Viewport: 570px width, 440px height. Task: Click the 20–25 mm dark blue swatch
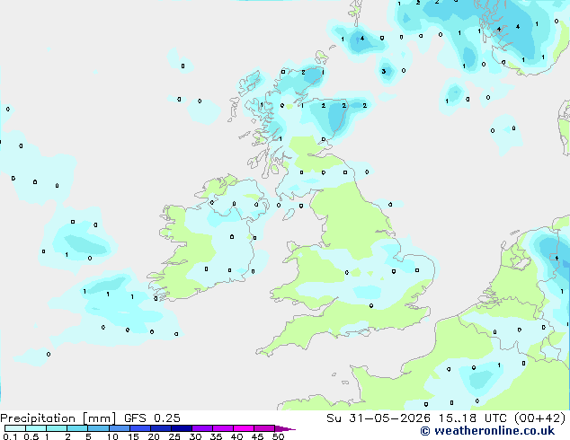coord(160,428)
